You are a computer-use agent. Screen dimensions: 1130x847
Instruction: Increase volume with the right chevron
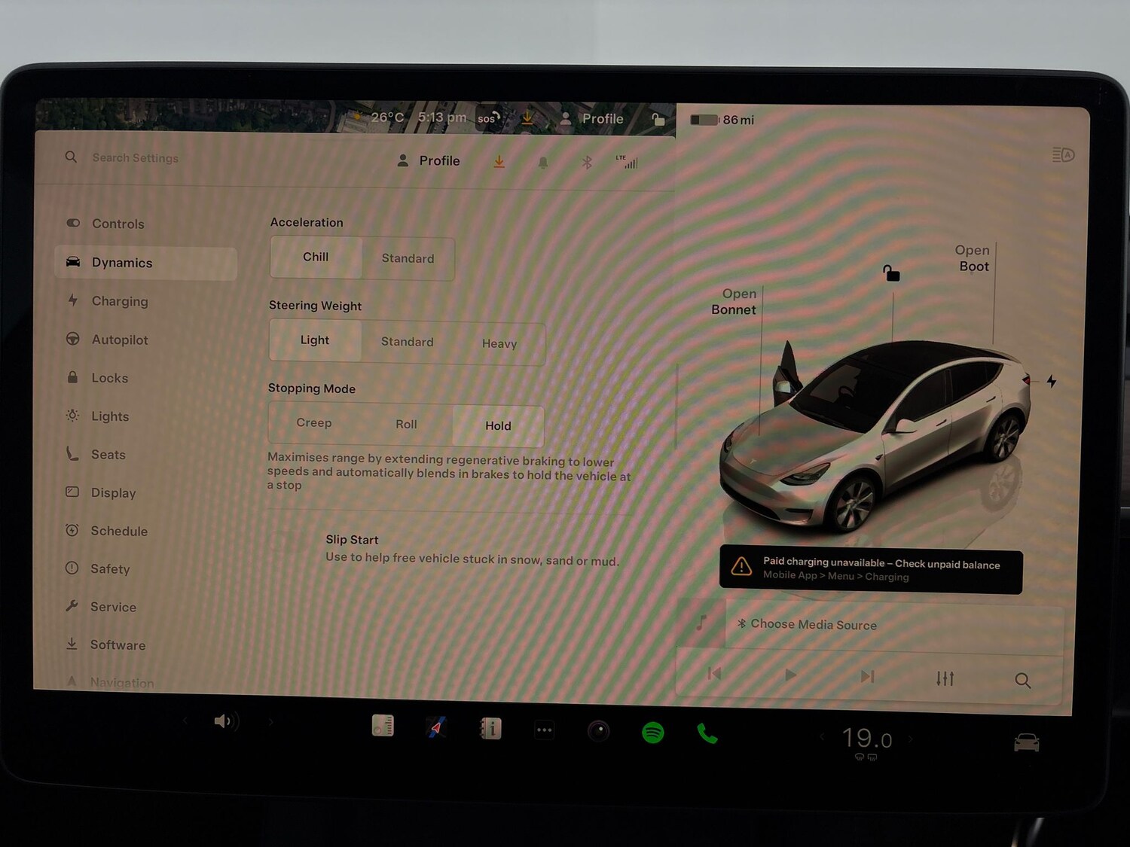coord(271,722)
